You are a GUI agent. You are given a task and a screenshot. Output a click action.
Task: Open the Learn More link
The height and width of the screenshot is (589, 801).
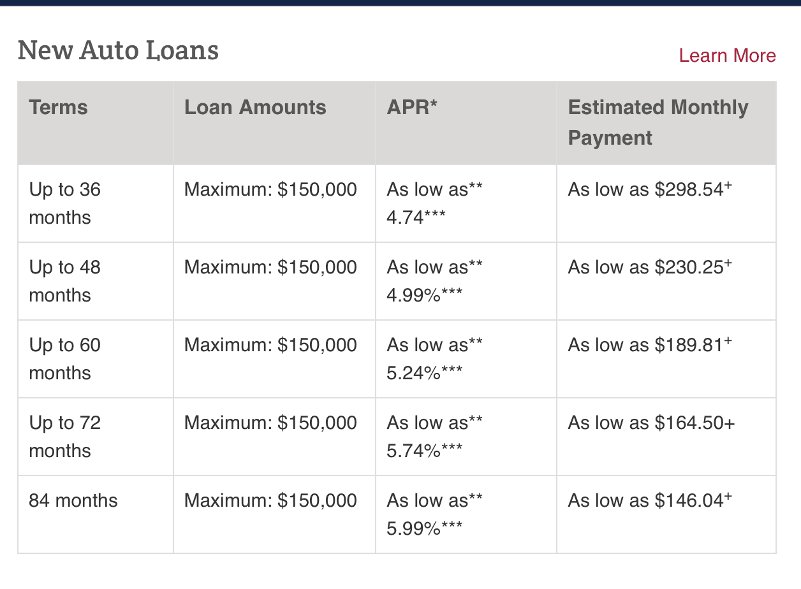tap(727, 55)
